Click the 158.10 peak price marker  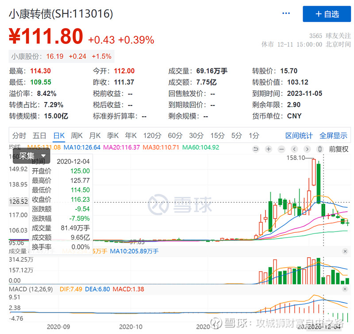(296, 158)
